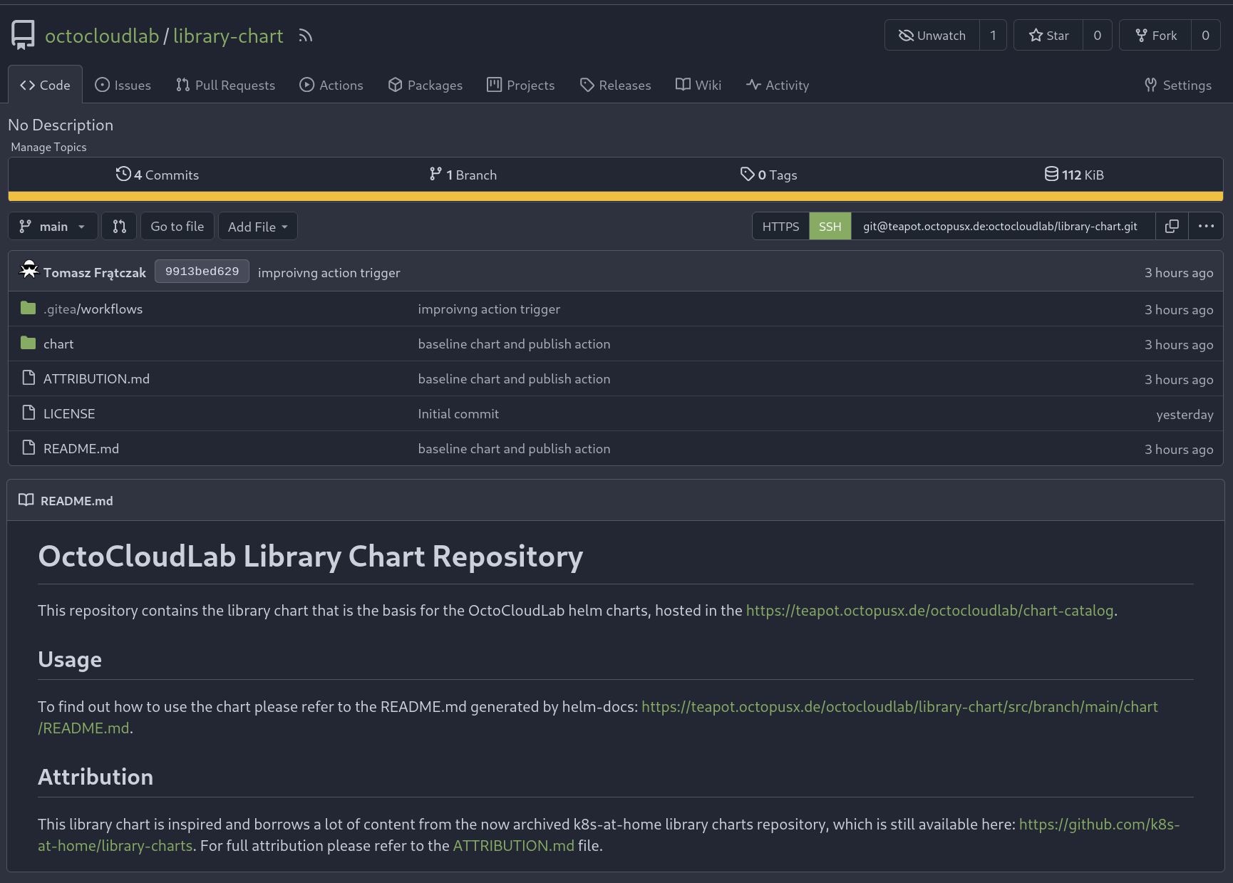Copy the clone URL with the copy icon

[x=1172, y=226]
